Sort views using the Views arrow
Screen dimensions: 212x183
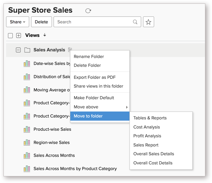(45, 35)
